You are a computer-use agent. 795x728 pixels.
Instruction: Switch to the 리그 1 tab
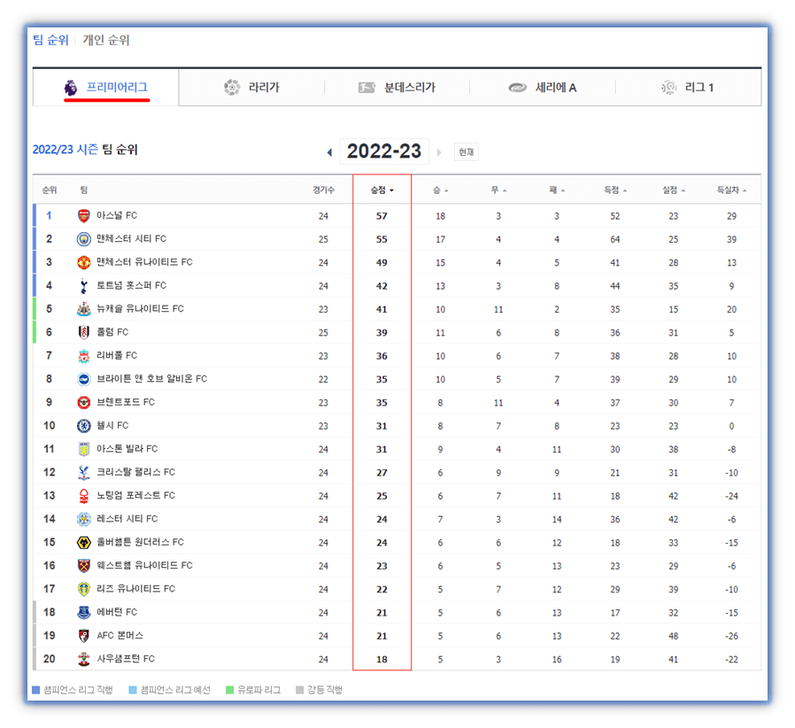(x=688, y=88)
